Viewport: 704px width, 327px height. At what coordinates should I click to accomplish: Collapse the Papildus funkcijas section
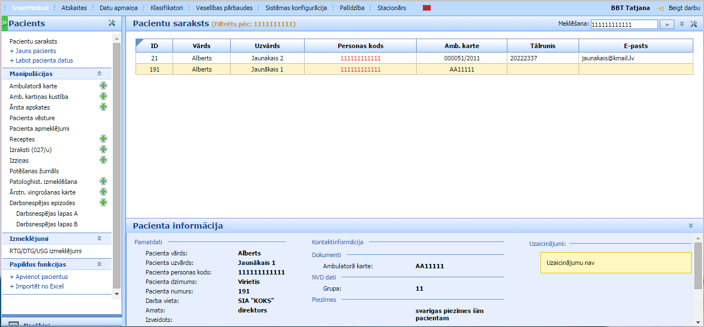click(x=99, y=264)
